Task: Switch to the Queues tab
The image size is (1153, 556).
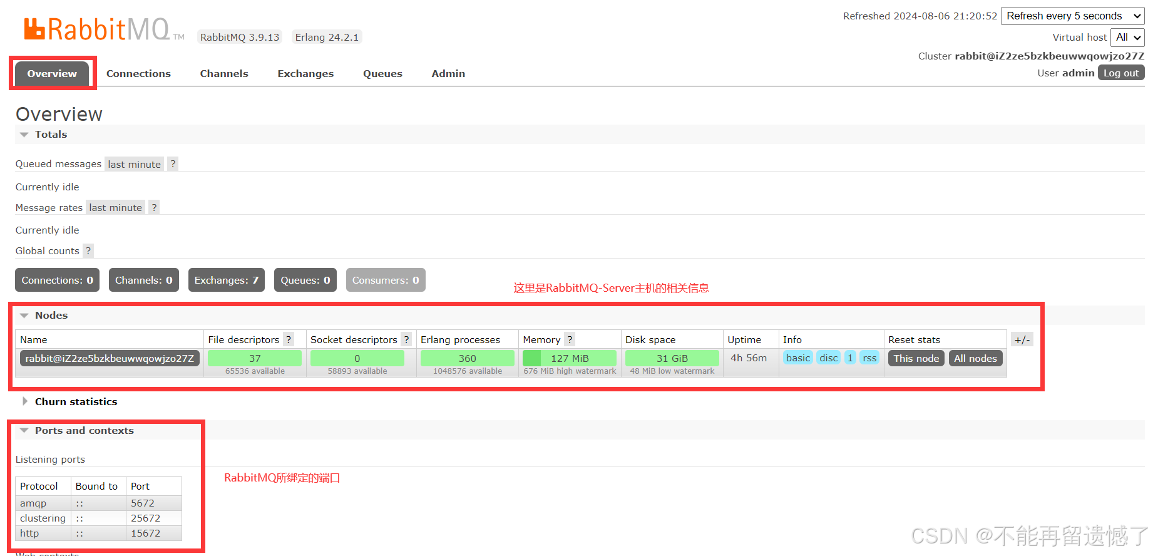Action: (382, 73)
